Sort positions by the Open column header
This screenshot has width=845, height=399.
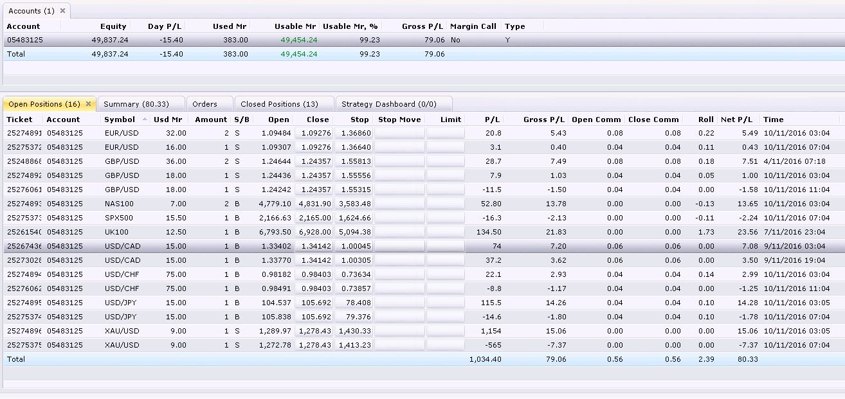click(278, 120)
